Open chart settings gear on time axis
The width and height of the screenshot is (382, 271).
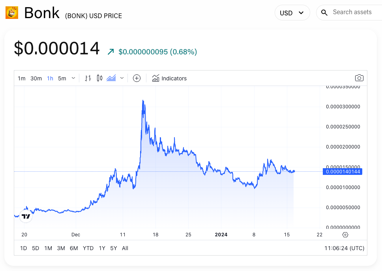point(345,235)
